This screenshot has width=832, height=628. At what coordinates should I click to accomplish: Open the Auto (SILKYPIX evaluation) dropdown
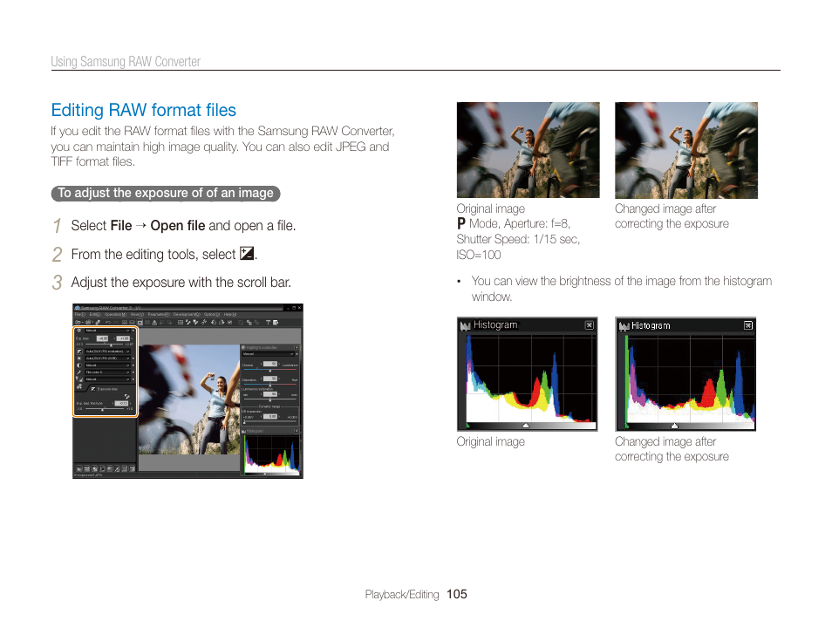point(108,352)
